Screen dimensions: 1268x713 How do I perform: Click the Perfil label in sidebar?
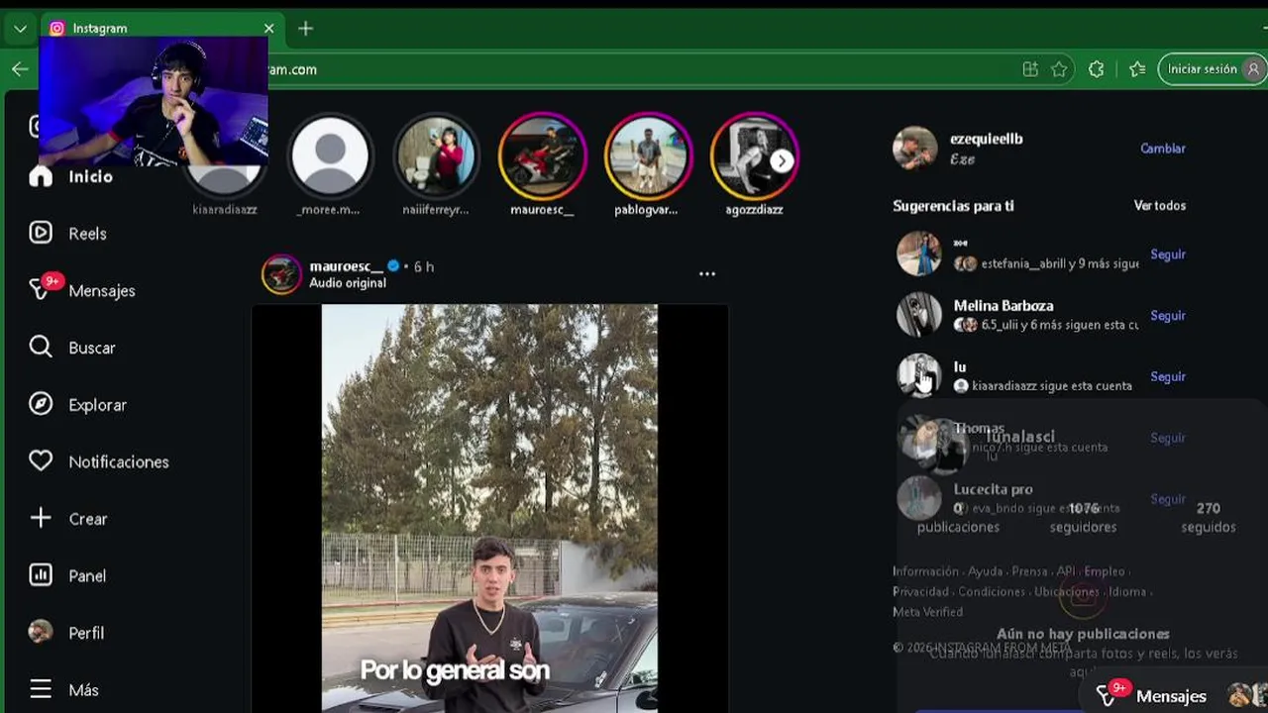86,633
